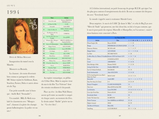This screenshot has height=119, width=159.
Task: Click the large 1994 heading
Action: (x=13, y=12)
